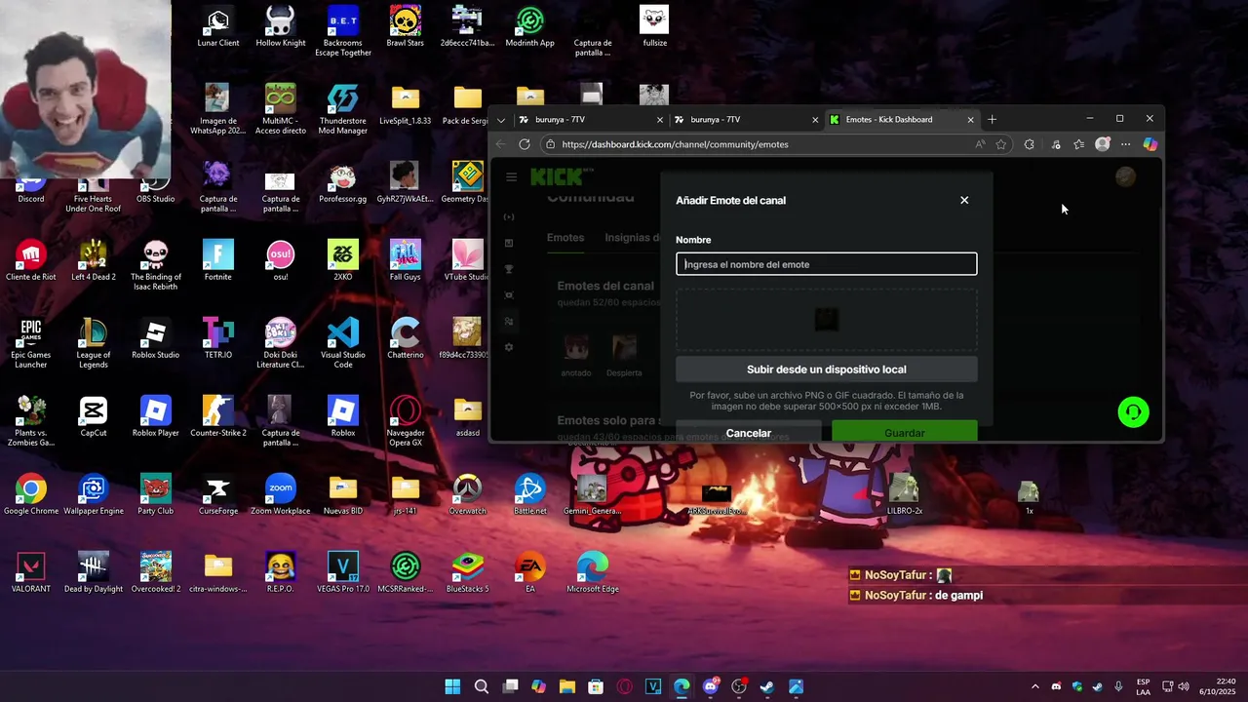Select Thunderstore Mod Manager desktop icon
The width and height of the screenshot is (1248, 702).
click(x=343, y=109)
